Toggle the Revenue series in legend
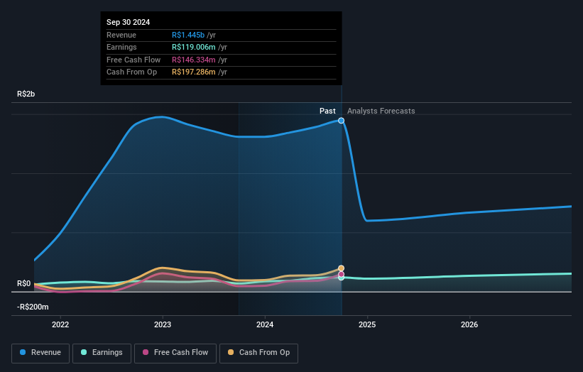The height and width of the screenshot is (372, 583). coord(40,353)
